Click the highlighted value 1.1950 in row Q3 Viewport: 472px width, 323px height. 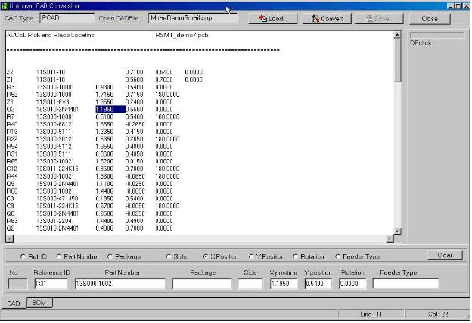pyautogui.click(x=110, y=109)
